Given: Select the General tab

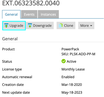Looking at the screenshot, I should click(11, 14).
